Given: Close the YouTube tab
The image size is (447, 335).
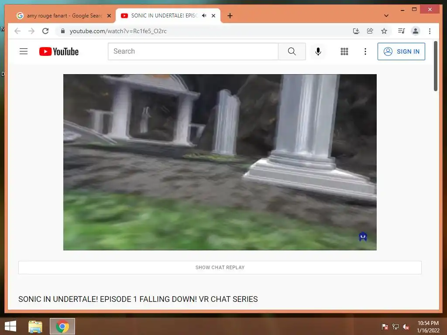Looking at the screenshot, I should click(x=213, y=16).
